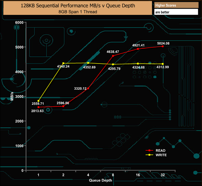Click the y-axis label 1000

(19, 146)
